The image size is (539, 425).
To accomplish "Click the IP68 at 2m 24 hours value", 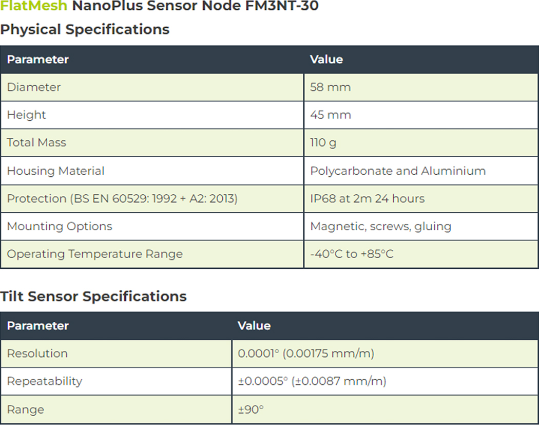I will click(367, 199).
